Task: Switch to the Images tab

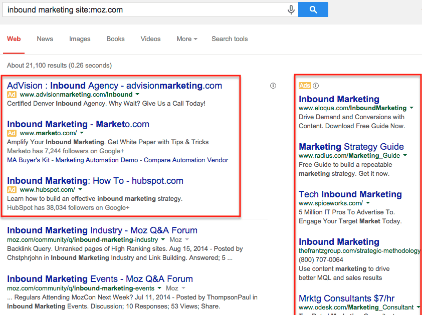Action: pyautogui.click(x=80, y=39)
